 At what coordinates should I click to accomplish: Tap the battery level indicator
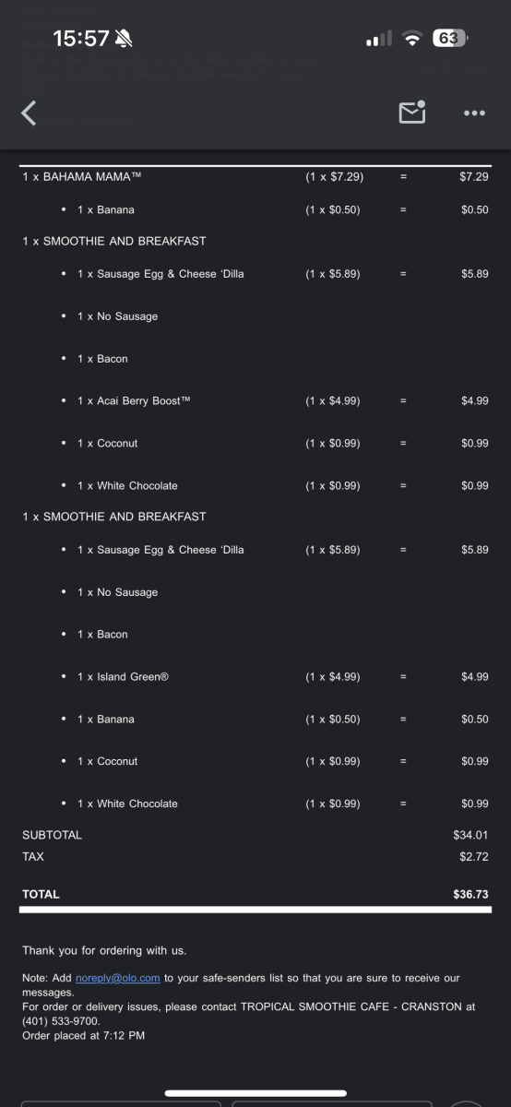(x=449, y=39)
